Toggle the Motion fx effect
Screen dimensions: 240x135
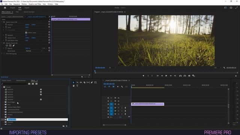click(4, 22)
